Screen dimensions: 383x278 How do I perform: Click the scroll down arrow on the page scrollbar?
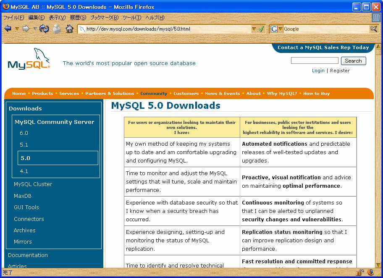[378, 264]
